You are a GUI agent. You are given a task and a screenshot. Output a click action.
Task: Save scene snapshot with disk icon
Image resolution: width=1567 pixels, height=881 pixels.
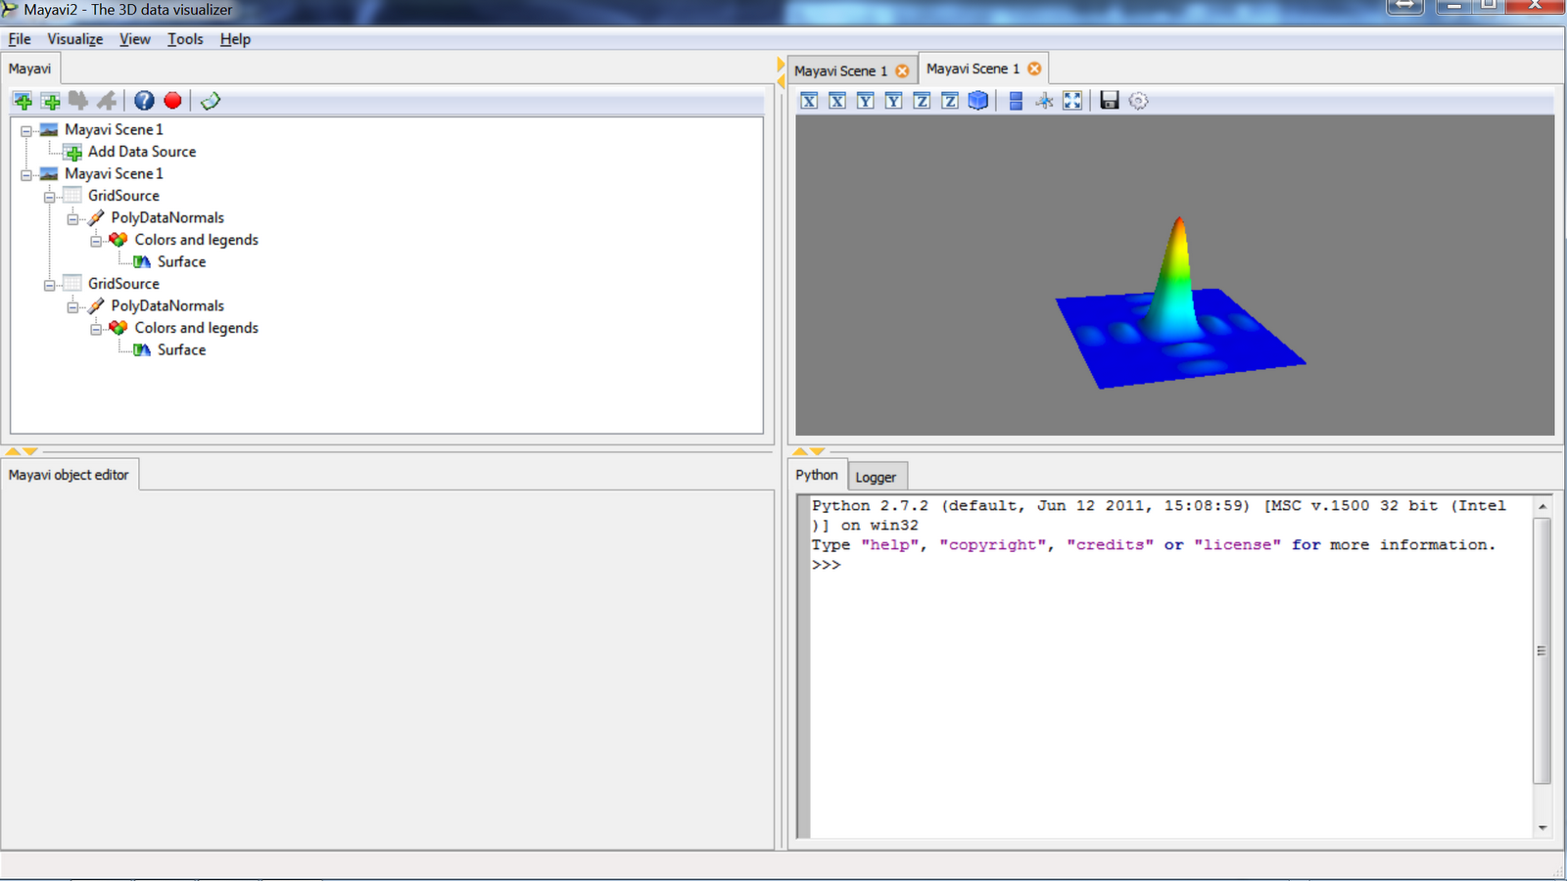(x=1108, y=101)
